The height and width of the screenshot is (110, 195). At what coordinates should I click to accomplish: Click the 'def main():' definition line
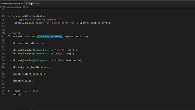pos(16,33)
